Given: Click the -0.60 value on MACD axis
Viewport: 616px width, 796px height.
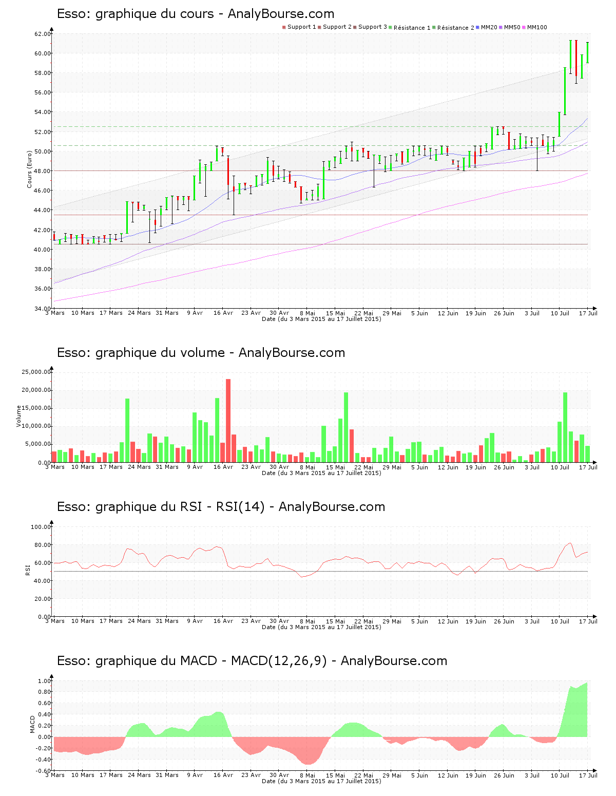Looking at the screenshot, I should (x=43, y=771).
